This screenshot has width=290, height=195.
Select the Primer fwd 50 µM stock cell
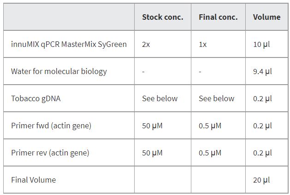tap(152, 126)
